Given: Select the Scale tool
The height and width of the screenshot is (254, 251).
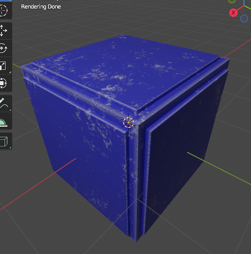Looking at the screenshot, I should [4, 66].
